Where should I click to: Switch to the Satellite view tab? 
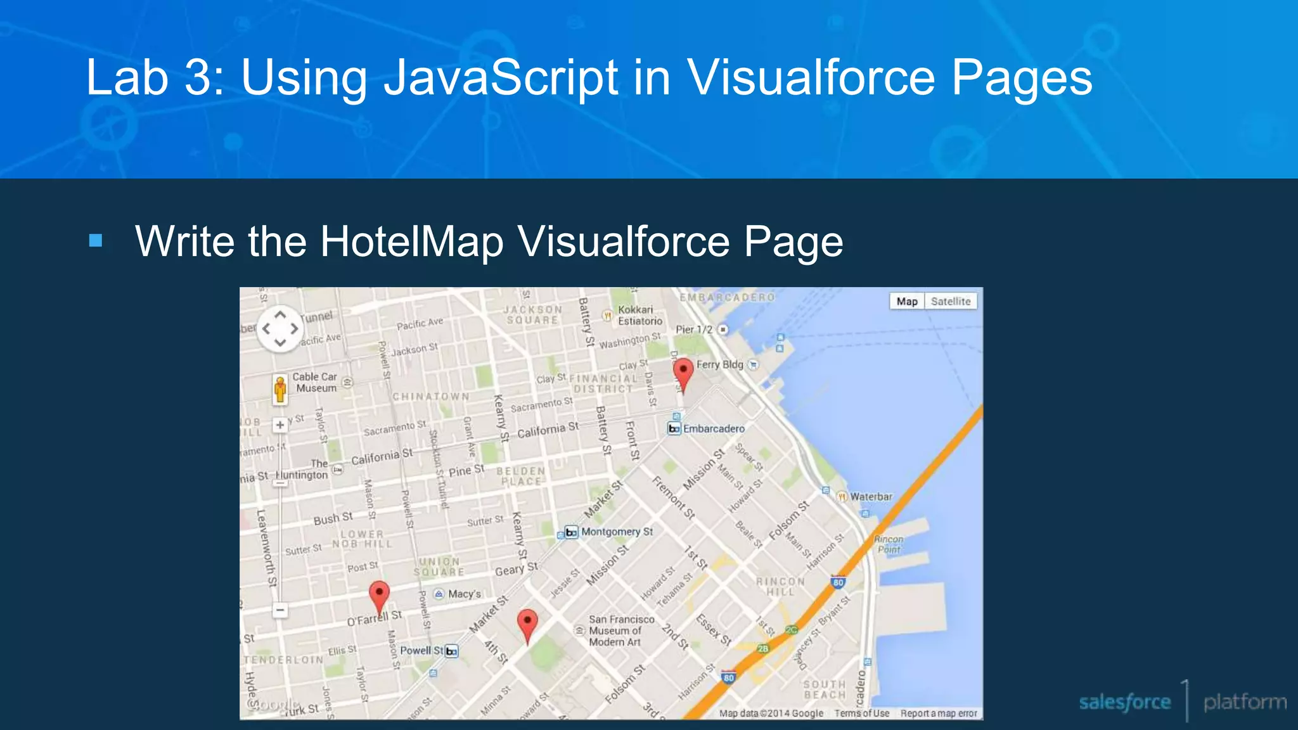point(951,302)
